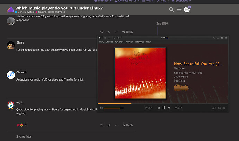
Task: Expand Connect with us dropdown
Action: (127, 1)
